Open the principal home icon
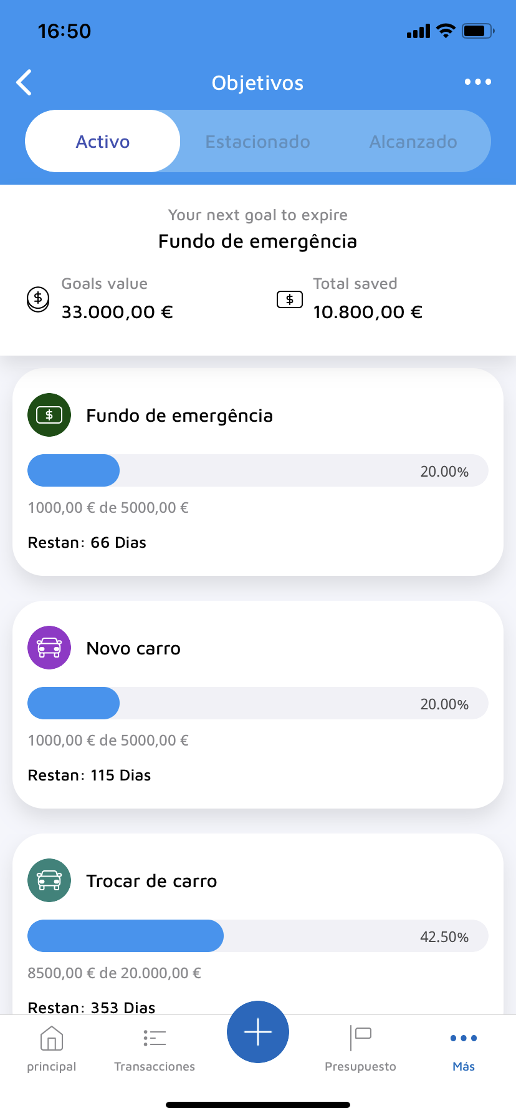Viewport: 516px width, 1118px height. tap(52, 1039)
